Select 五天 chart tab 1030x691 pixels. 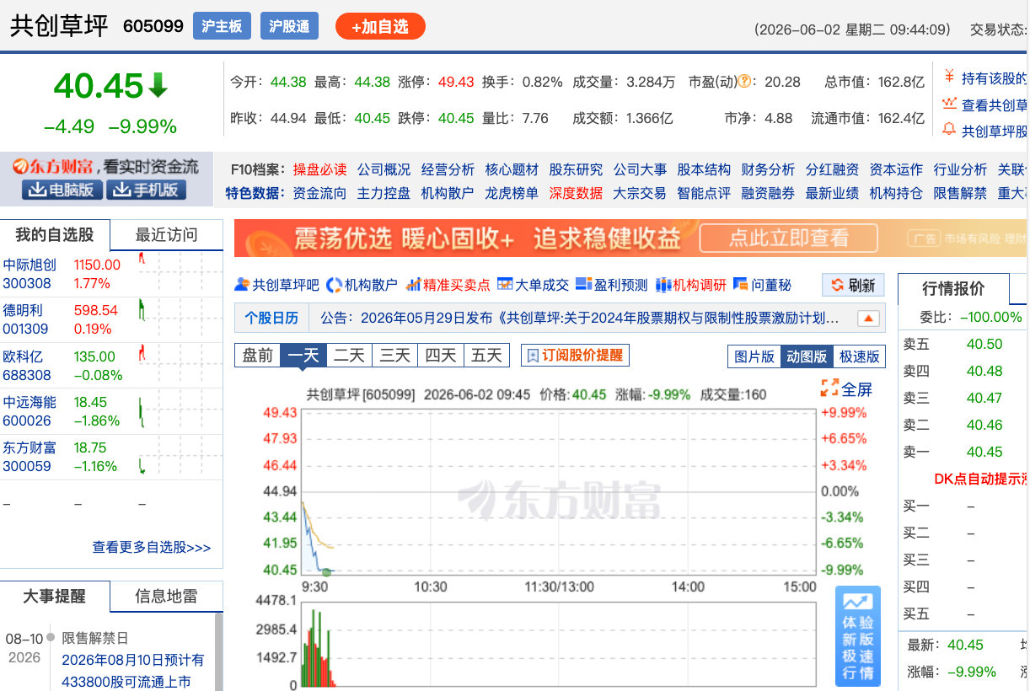tap(486, 355)
